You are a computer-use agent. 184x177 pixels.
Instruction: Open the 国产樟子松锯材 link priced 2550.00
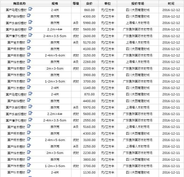[x=16, y=121]
